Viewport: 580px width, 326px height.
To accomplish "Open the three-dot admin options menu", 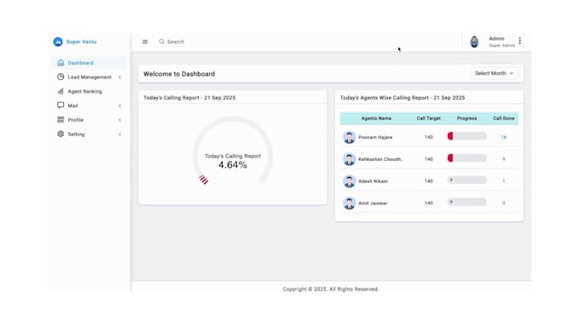I will [519, 41].
